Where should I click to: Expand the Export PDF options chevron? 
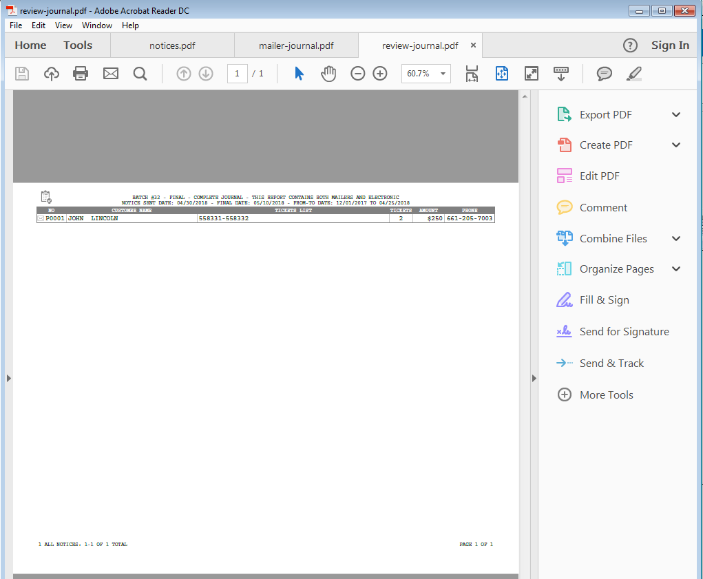coord(676,115)
